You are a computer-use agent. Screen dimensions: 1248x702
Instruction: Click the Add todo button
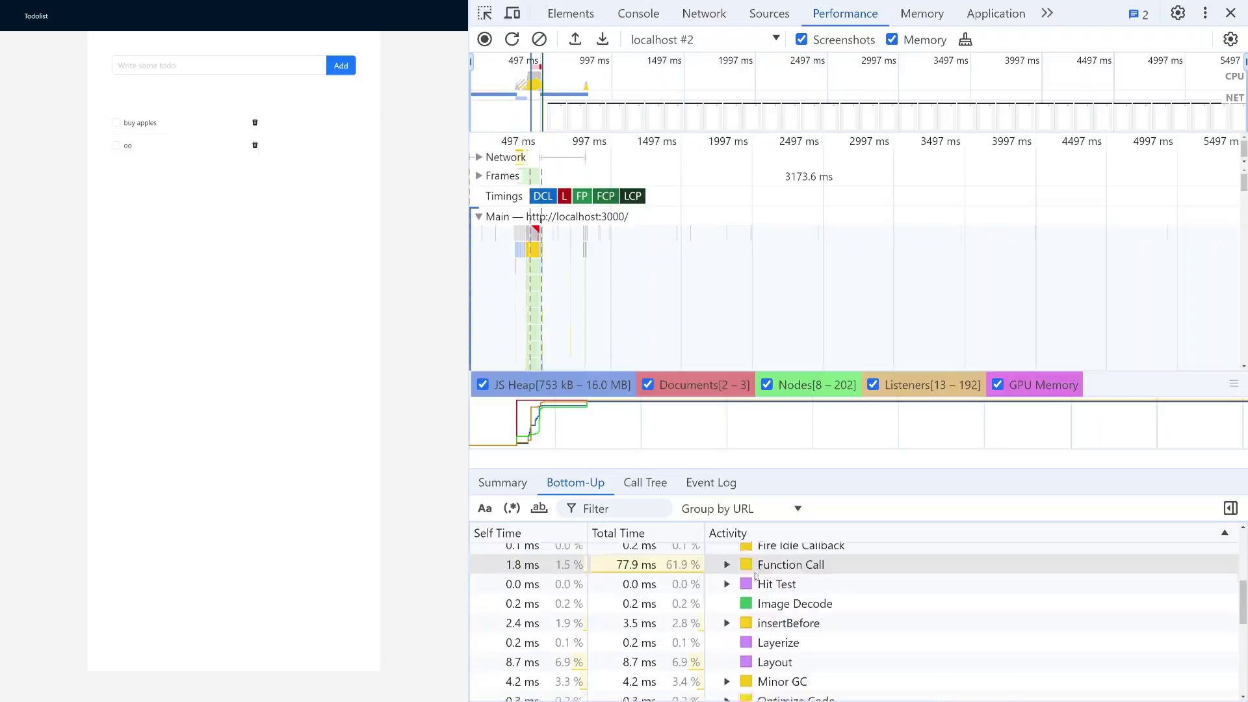(x=341, y=65)
